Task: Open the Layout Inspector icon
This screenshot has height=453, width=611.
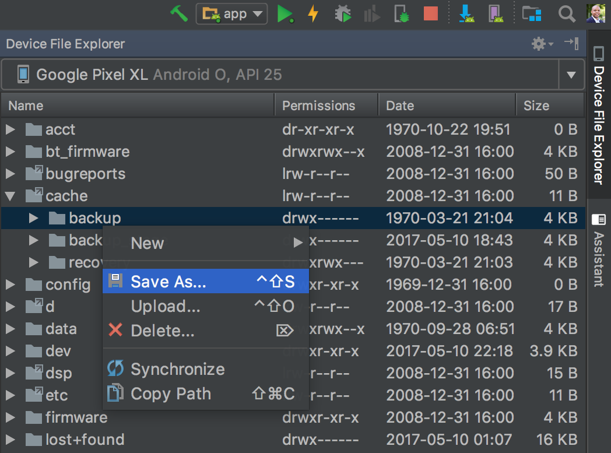Action: pos(532,13)
